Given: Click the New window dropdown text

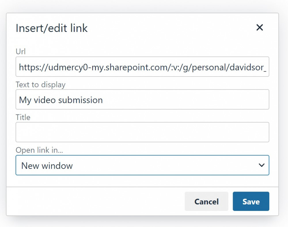Looking at the screenshot, I should pyautogui.click(x=46, y=165).
